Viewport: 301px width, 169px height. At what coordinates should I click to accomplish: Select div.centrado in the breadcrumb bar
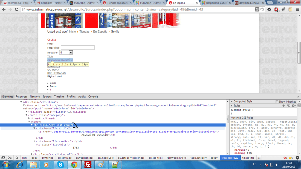pyautogui.click(x=65, y=158)
